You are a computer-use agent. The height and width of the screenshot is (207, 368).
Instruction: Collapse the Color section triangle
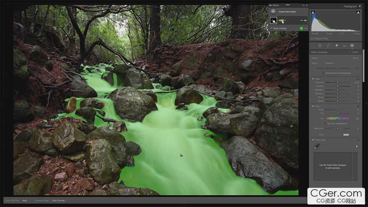tap(313, 106)
